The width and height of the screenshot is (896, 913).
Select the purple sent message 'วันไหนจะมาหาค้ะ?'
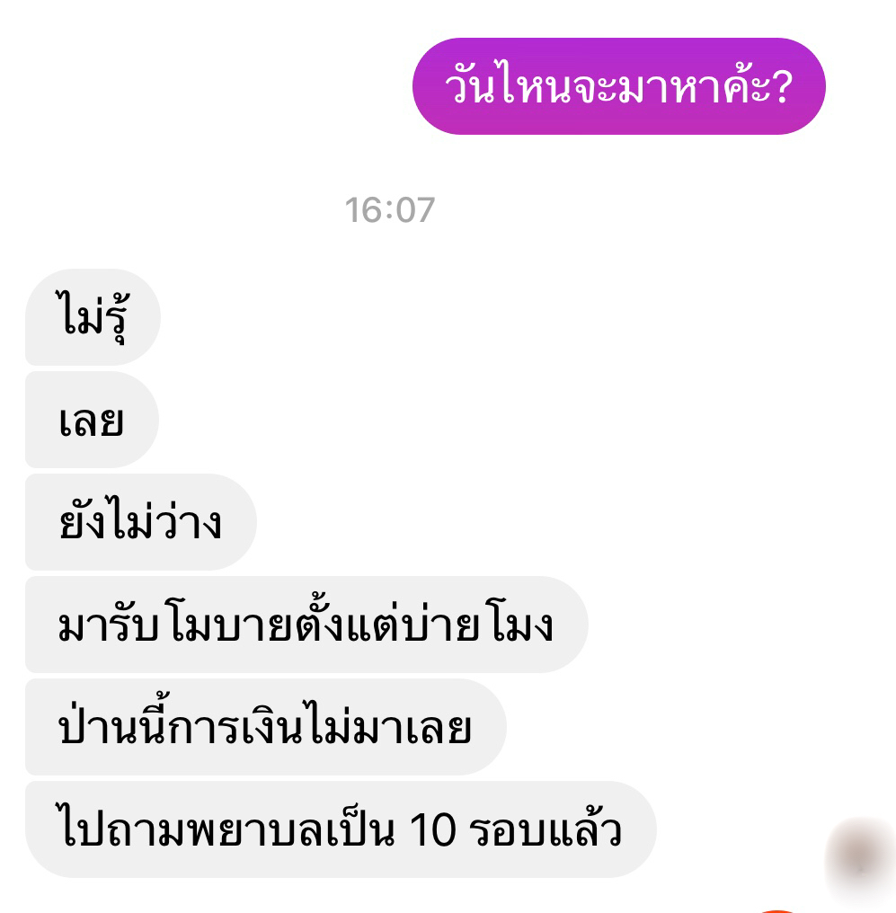pyautogui.click(x=619, y=86)
